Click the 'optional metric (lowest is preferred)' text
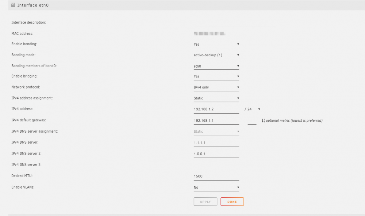The image size is (365, 216). 294,121
